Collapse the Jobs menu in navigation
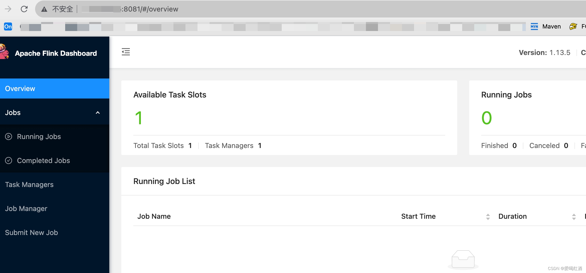 [97, 113]
